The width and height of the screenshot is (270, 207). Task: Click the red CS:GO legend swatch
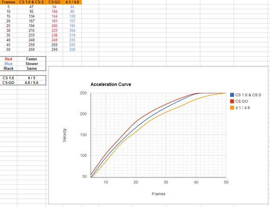232,101
